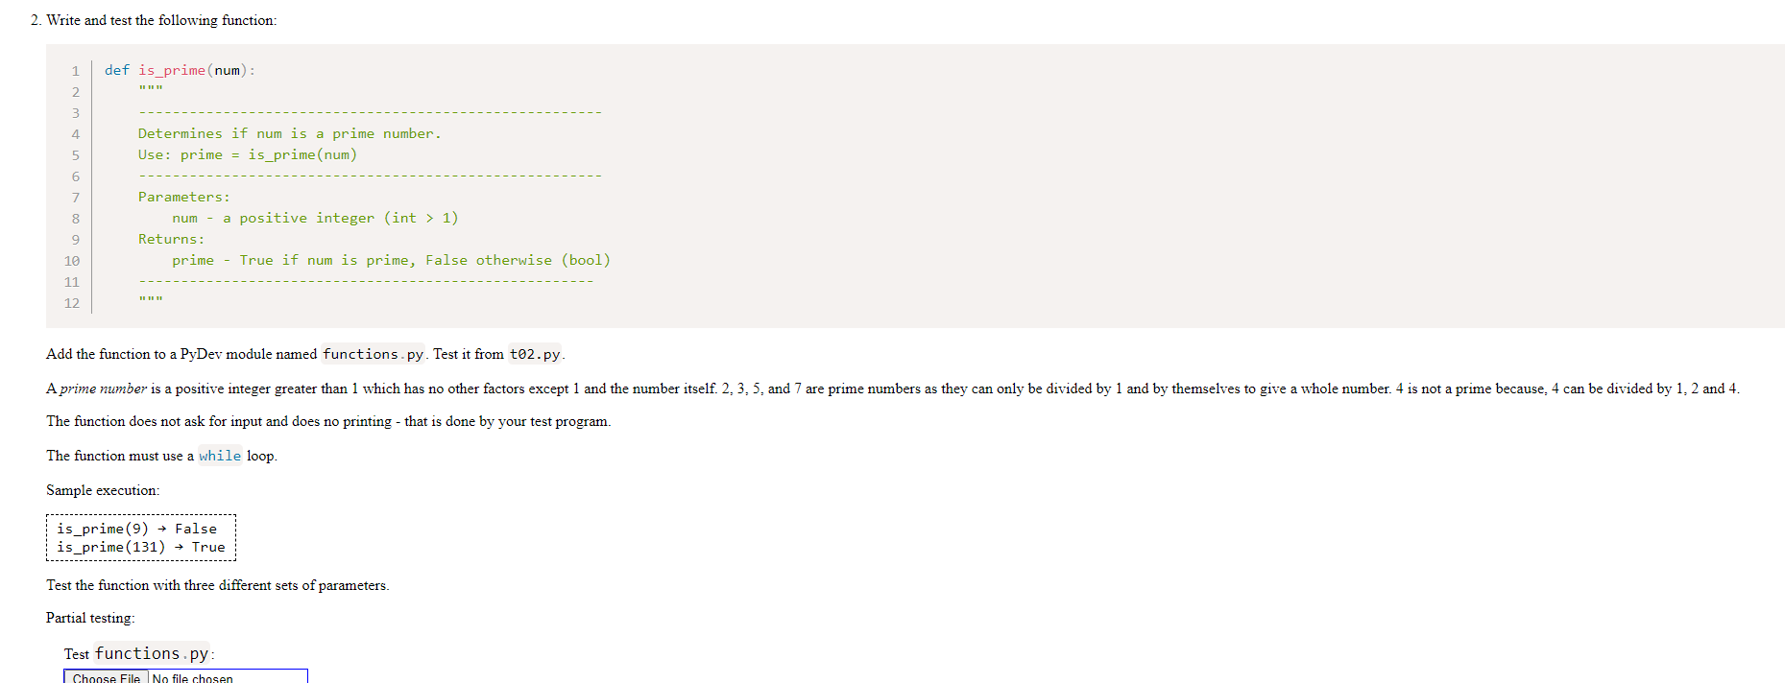Click the t02.py filename text
The image size is (1785, 683).
(536, 354)
